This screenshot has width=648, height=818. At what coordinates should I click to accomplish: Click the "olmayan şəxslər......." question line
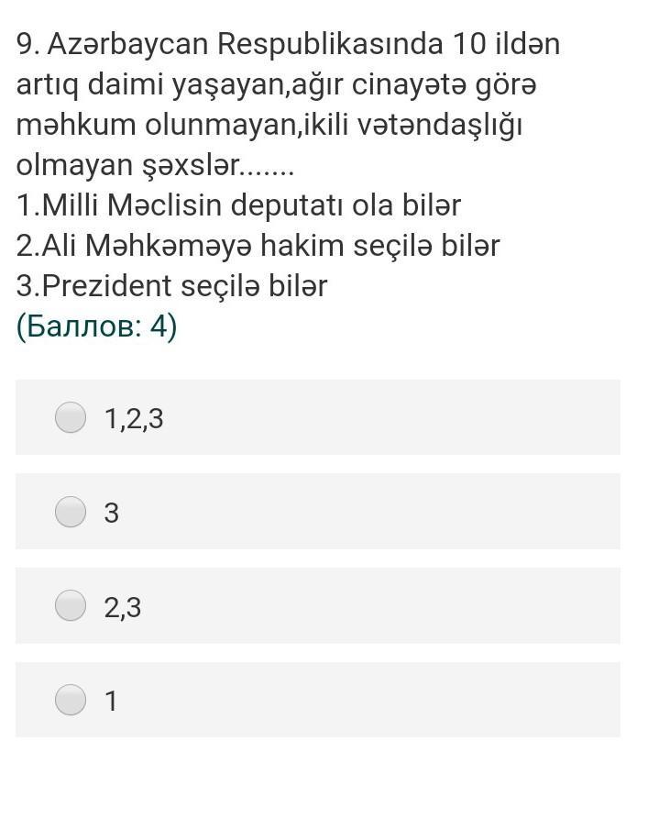[x=155, y=165]
